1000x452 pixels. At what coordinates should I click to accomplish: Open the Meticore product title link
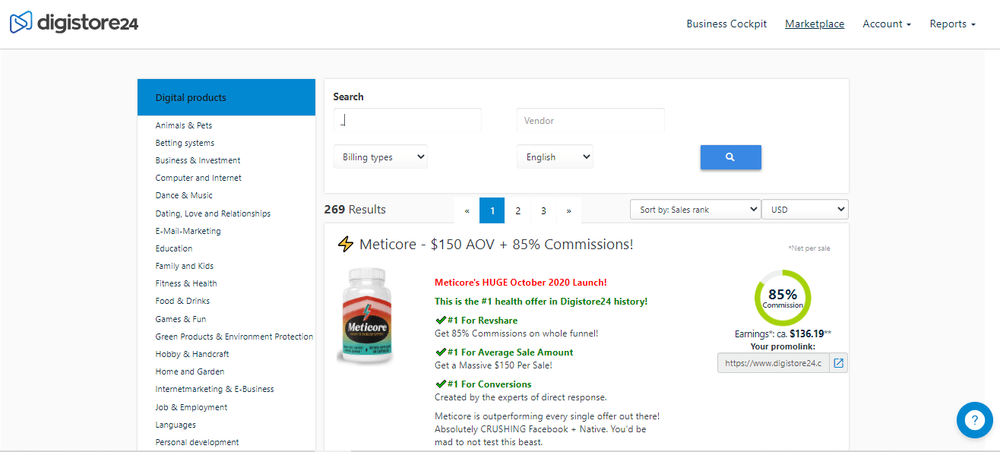pos(496,245)
